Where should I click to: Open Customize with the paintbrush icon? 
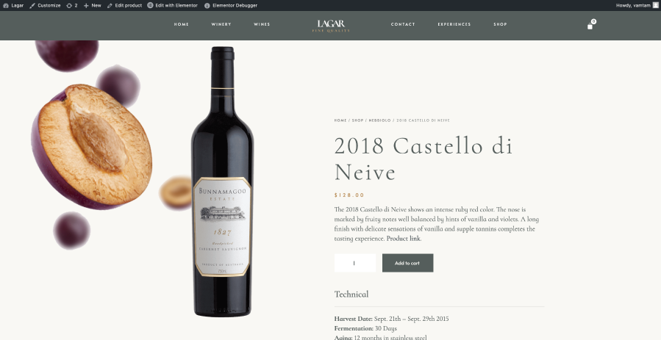tap(32, 5)
